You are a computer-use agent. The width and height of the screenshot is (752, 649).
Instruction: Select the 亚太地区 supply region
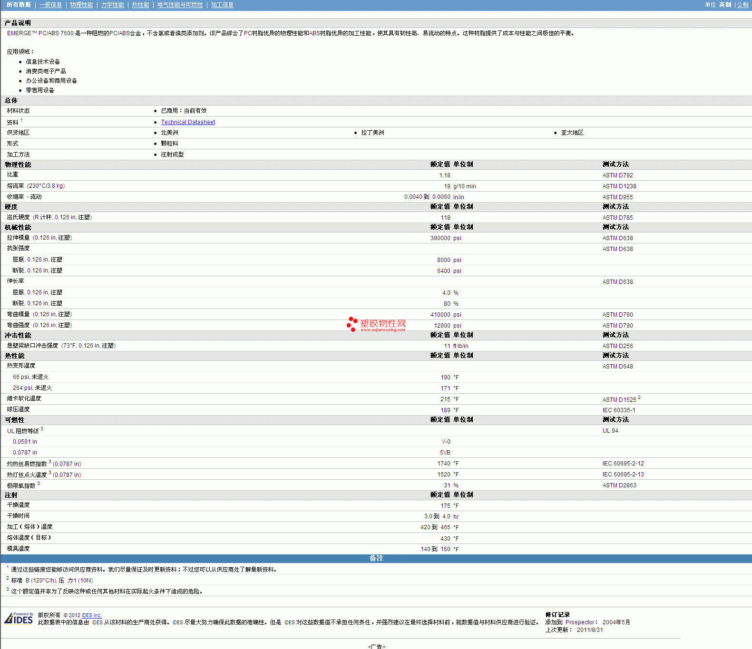[572, 133]
